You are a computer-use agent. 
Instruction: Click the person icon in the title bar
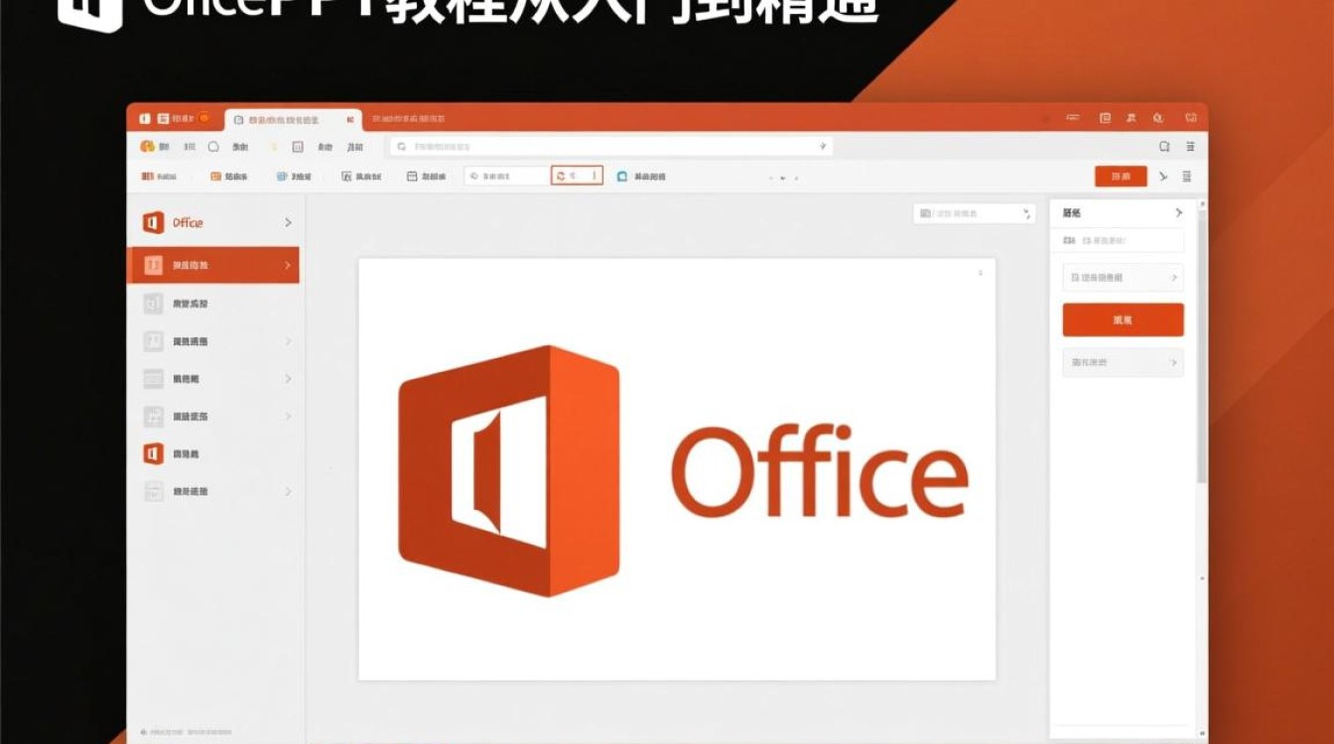pos(1131,118)
